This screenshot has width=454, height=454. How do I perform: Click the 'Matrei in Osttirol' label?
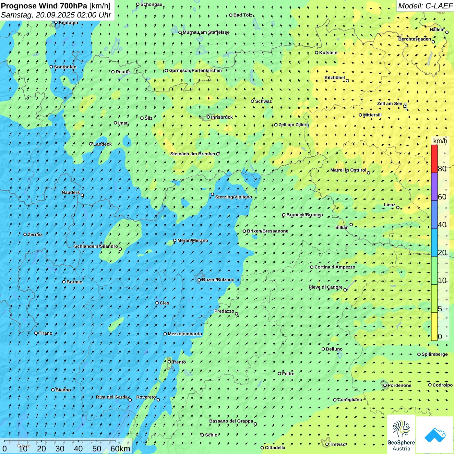pyautogui.click(x=348, y=170)
